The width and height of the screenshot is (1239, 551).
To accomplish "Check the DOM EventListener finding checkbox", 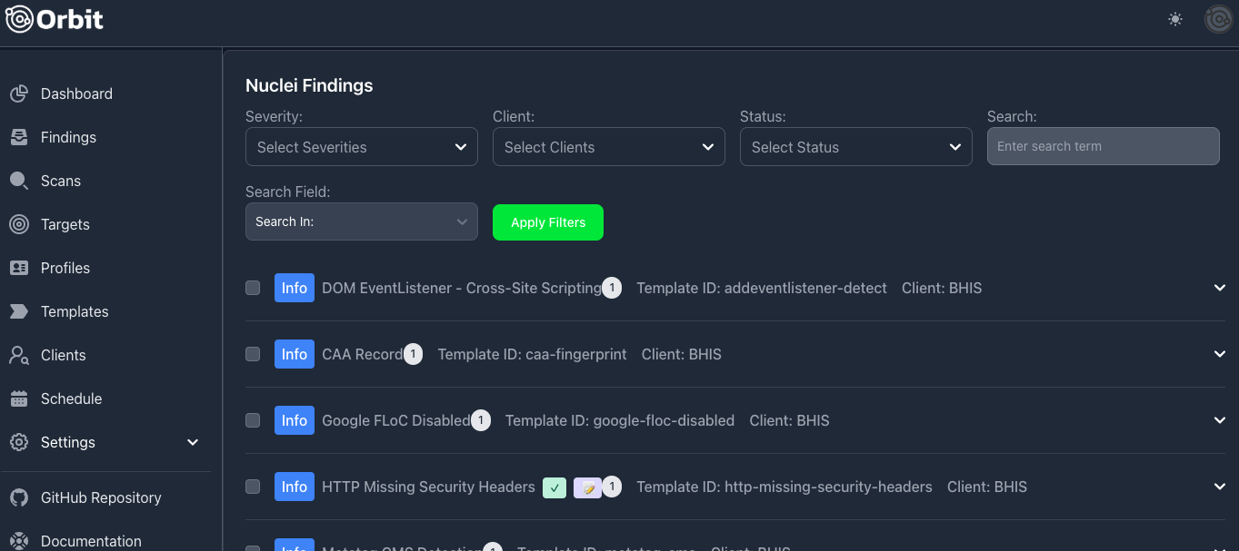I will (x=253, y=288).
